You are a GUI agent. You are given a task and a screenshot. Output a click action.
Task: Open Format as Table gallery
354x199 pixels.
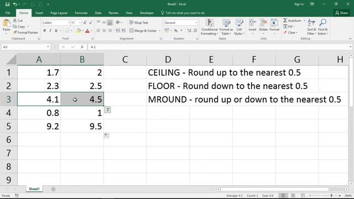pos(226,27)
